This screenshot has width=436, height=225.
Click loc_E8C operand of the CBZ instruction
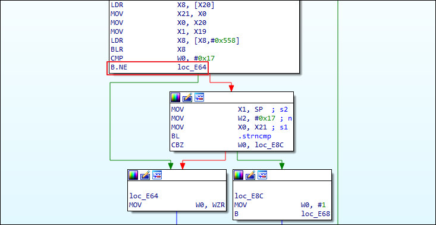269,145
